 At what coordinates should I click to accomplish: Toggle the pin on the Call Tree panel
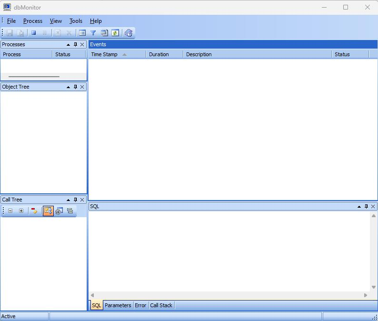75,200
